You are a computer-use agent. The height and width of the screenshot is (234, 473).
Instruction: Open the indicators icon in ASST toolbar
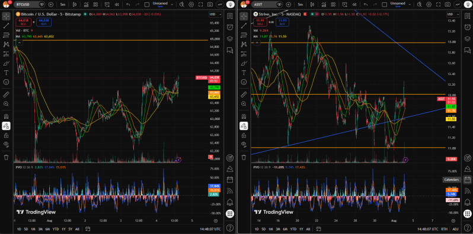pyautogui.click(x=324, y=5)
